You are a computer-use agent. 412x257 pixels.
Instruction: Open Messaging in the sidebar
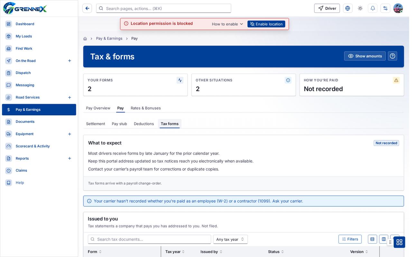[39, 85]
